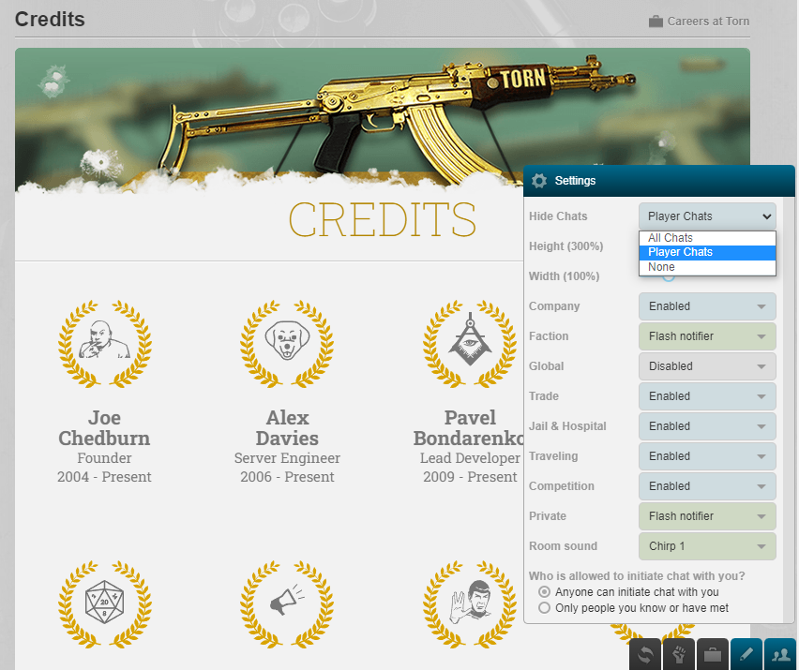The image size is (799, 670).
Task: Click the d20 dice laurel icon
Action: point(104,604)
